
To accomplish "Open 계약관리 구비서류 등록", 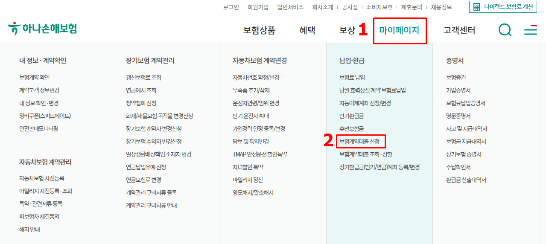I will pos(152,193).
